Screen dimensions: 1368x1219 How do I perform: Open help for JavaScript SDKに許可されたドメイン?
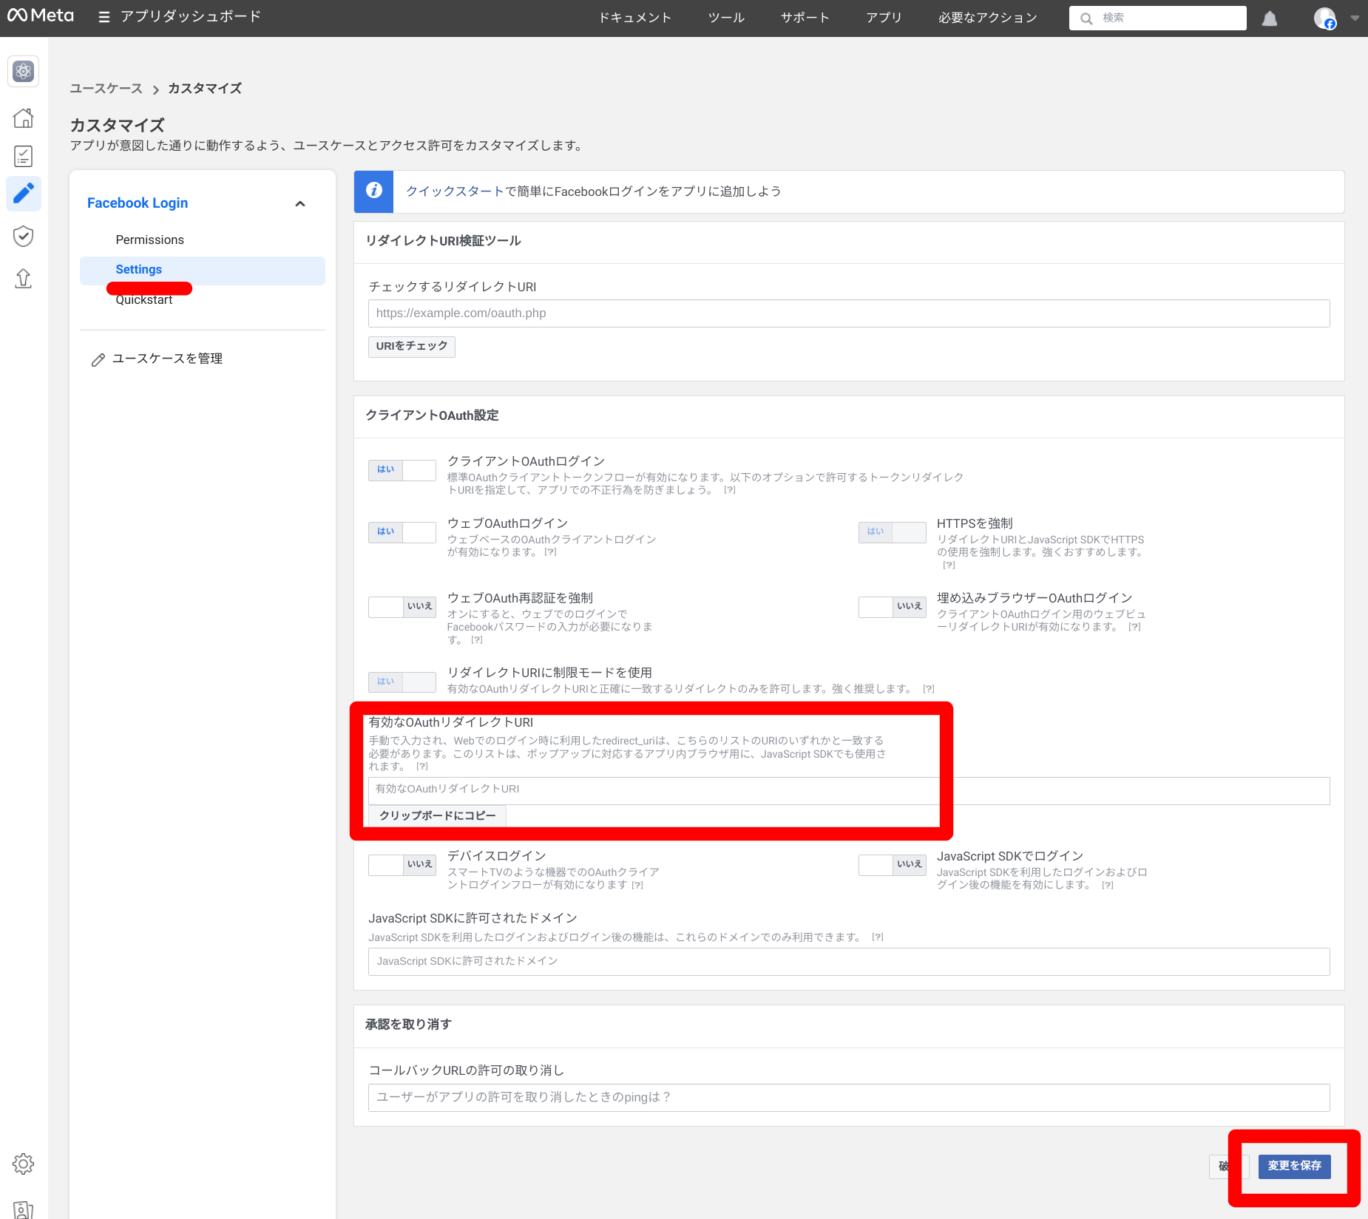(x=878, y=937)
